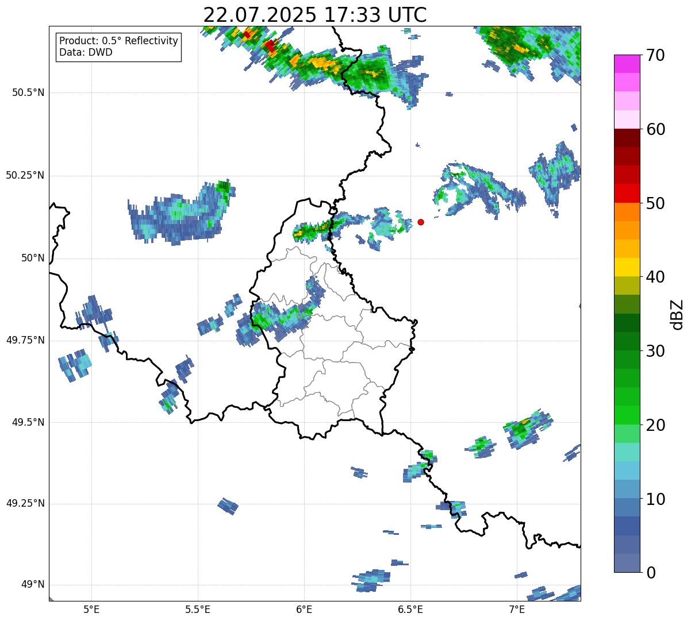Viewport: 691px width, 621px height.
Task: Click the 'Product: 0.5° Reflectivity' label
Action: coord(119,41)
